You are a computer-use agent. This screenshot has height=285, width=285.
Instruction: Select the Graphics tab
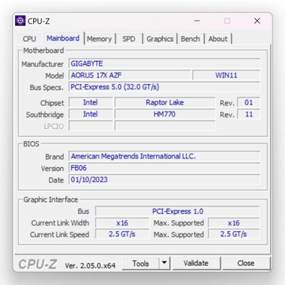click(x=160, y=39)
